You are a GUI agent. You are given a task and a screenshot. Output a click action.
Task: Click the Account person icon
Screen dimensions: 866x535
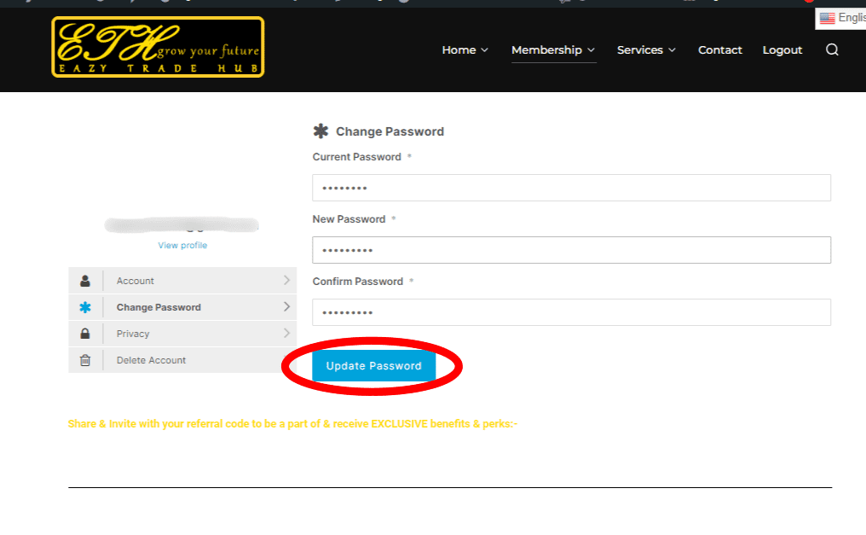tap(85, 281)
